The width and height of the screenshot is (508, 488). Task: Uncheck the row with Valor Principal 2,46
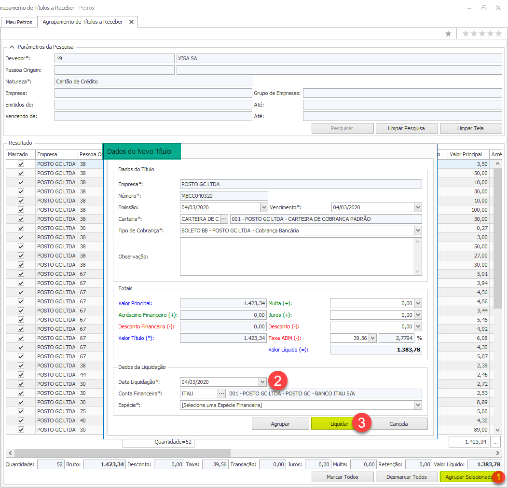(x=21, y=374)
